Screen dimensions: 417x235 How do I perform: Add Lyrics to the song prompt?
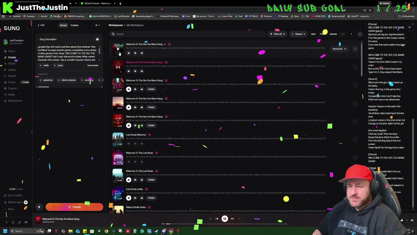59,65
